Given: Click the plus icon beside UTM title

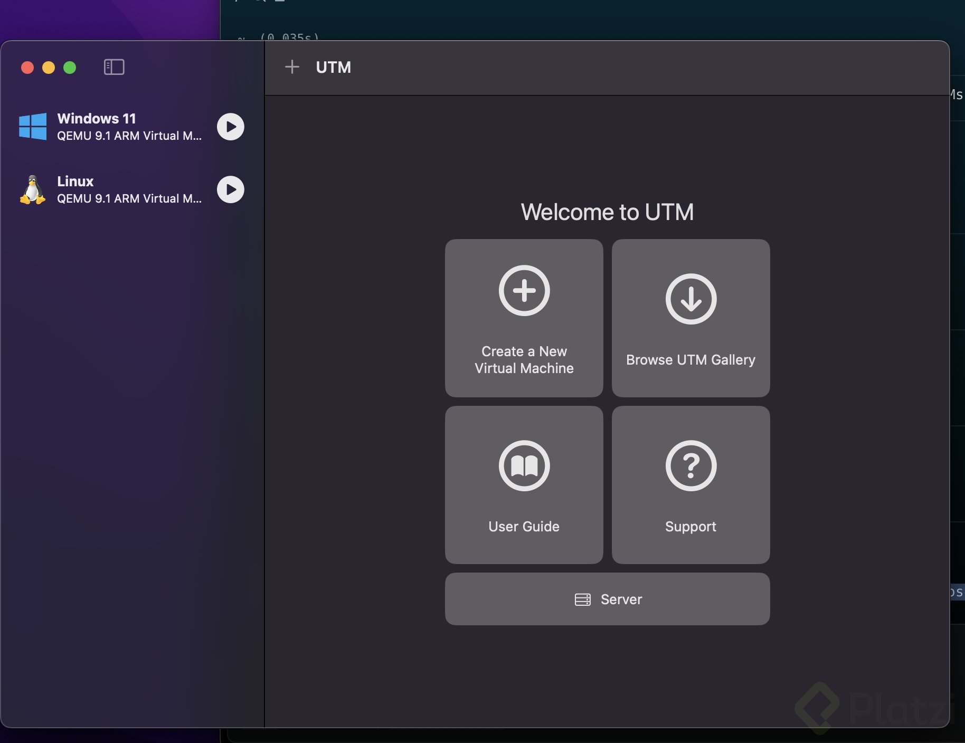Looking at the screenshot, I should pos(292,67).
